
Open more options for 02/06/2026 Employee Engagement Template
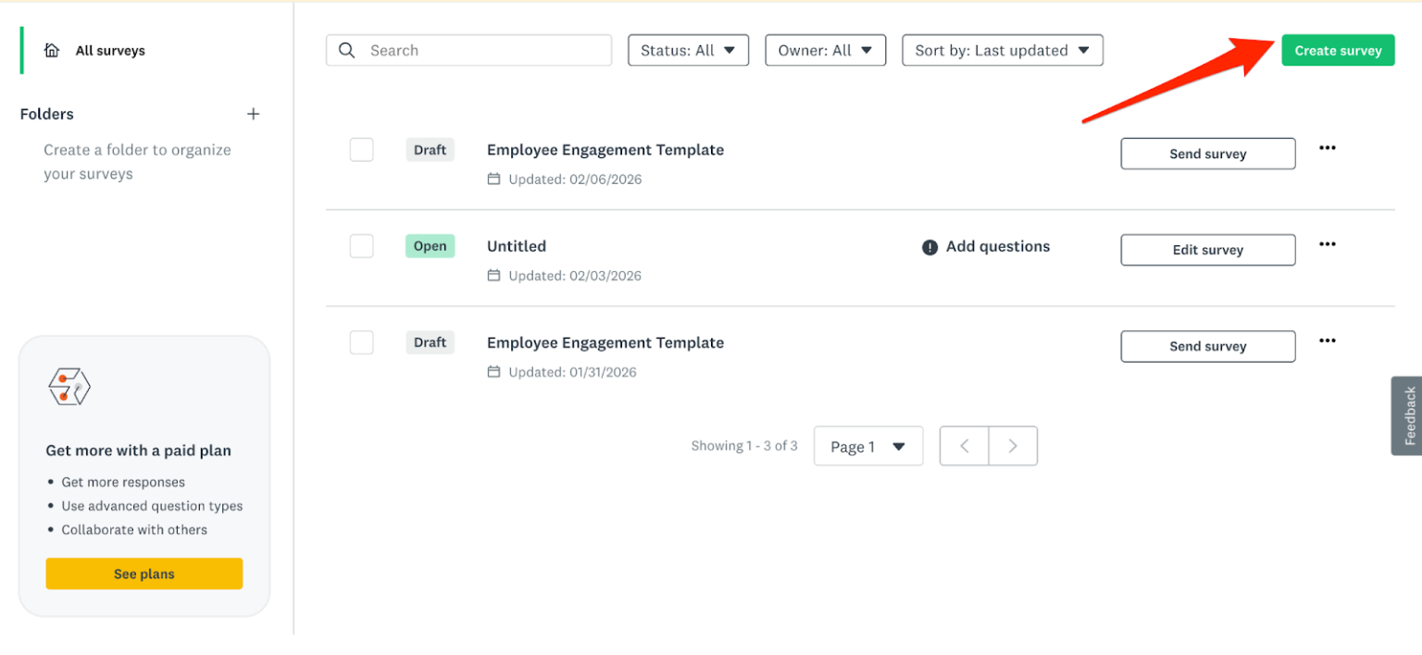point(1328,148)
